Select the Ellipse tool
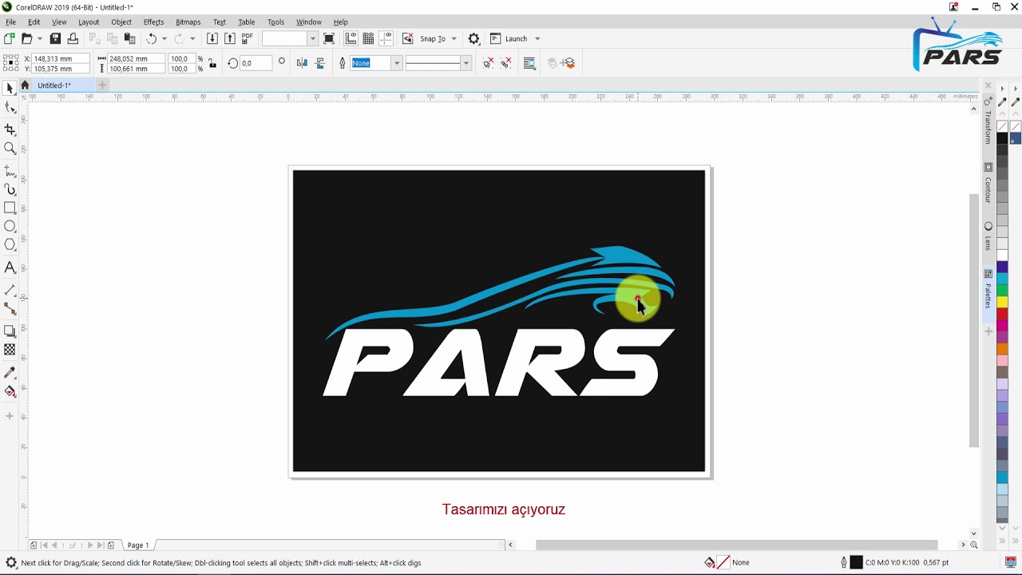This screenshot has width=1022, height=575. [10, 227]
